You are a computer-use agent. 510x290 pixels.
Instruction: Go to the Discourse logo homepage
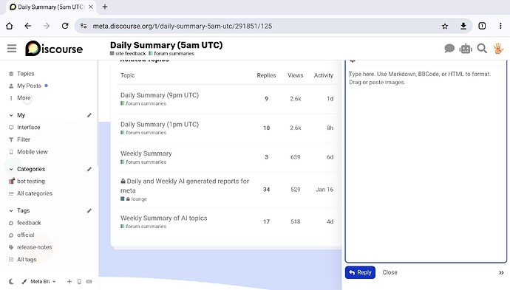tap(54, 49)
